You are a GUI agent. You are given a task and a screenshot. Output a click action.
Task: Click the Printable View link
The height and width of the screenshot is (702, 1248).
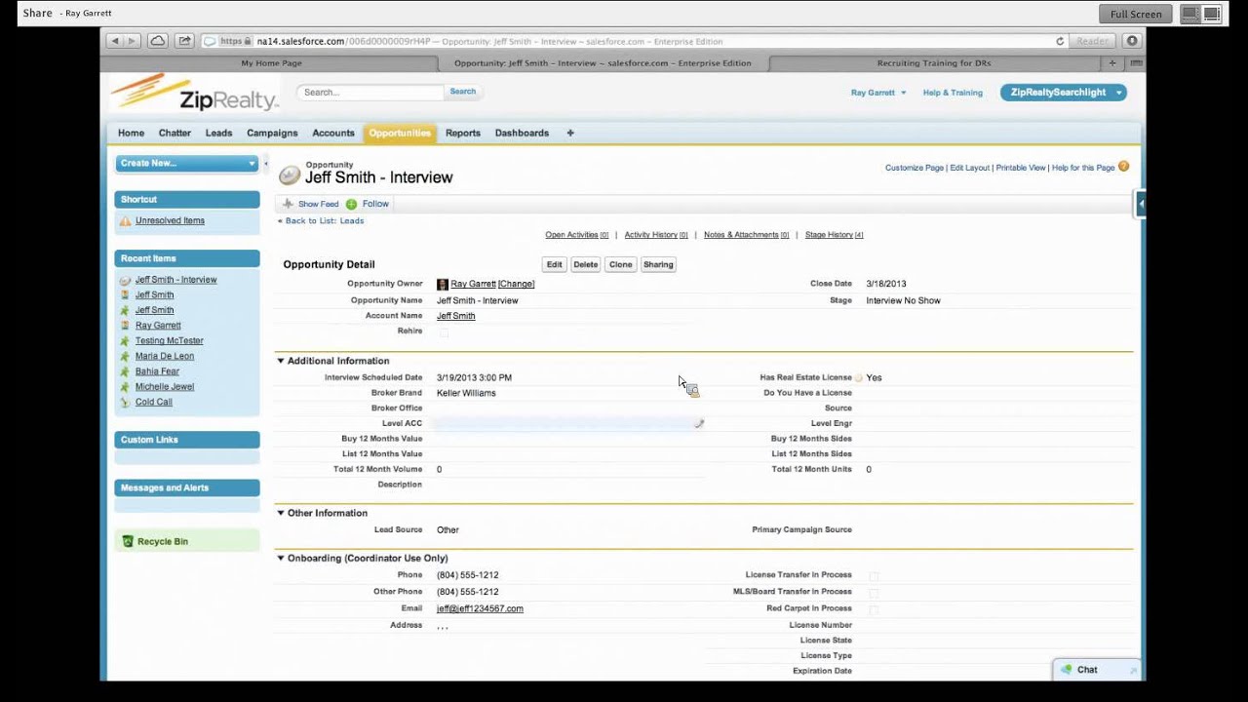(1021, 168)
